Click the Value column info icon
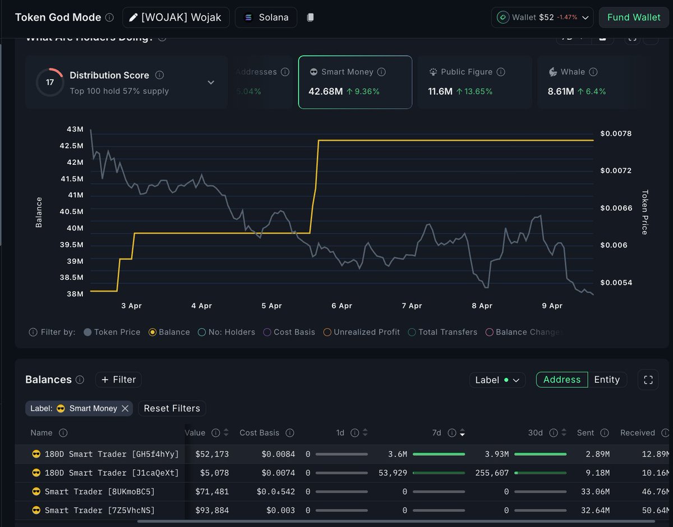 tap(216, 433)
